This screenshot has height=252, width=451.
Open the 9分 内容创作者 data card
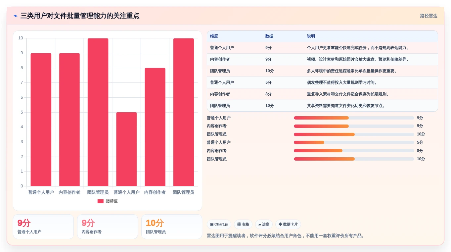point(108,227)
